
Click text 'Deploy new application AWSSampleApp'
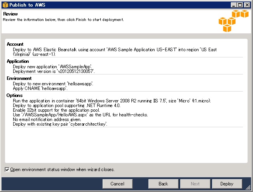tap(52, 67)
